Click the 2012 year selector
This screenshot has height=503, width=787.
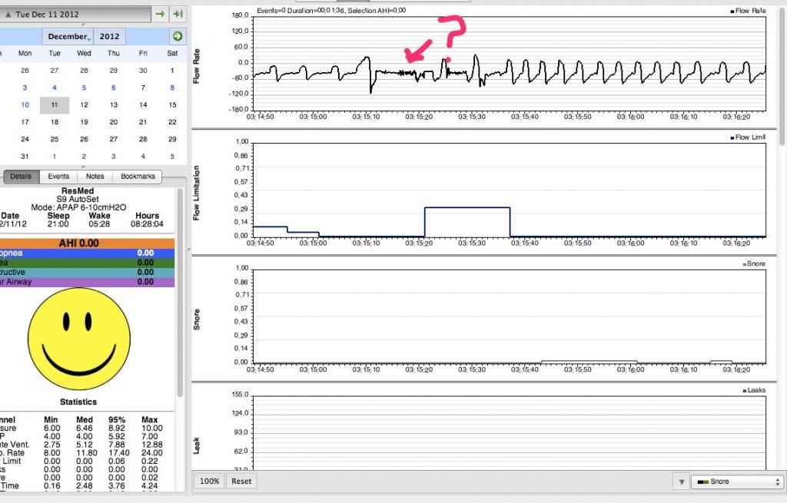point(109,36)
